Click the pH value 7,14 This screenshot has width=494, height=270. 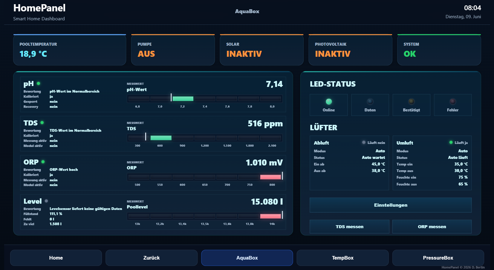click(274, 84)
